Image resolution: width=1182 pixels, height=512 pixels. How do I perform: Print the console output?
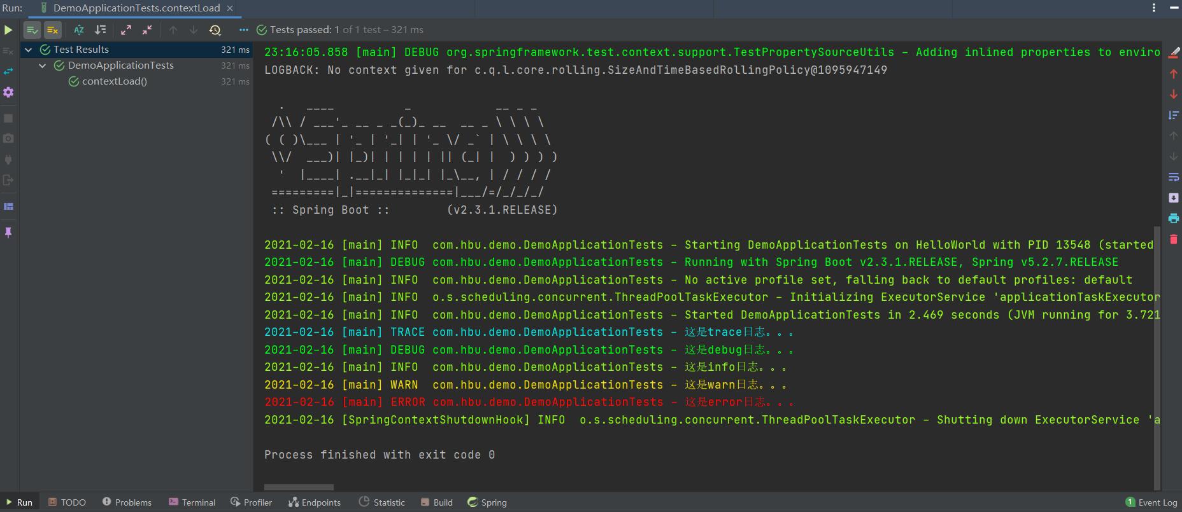(1174, 218)
